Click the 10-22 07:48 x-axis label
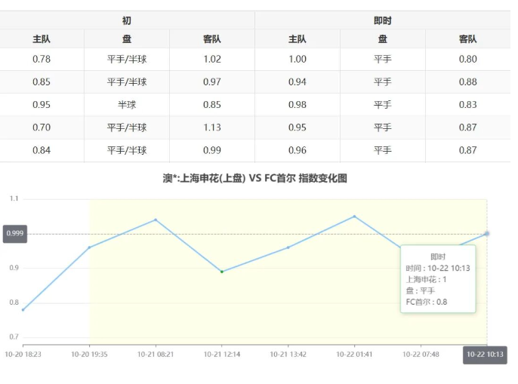Image resolution: width=518 pixels, height=384 pixels. (x=421, y=354)
